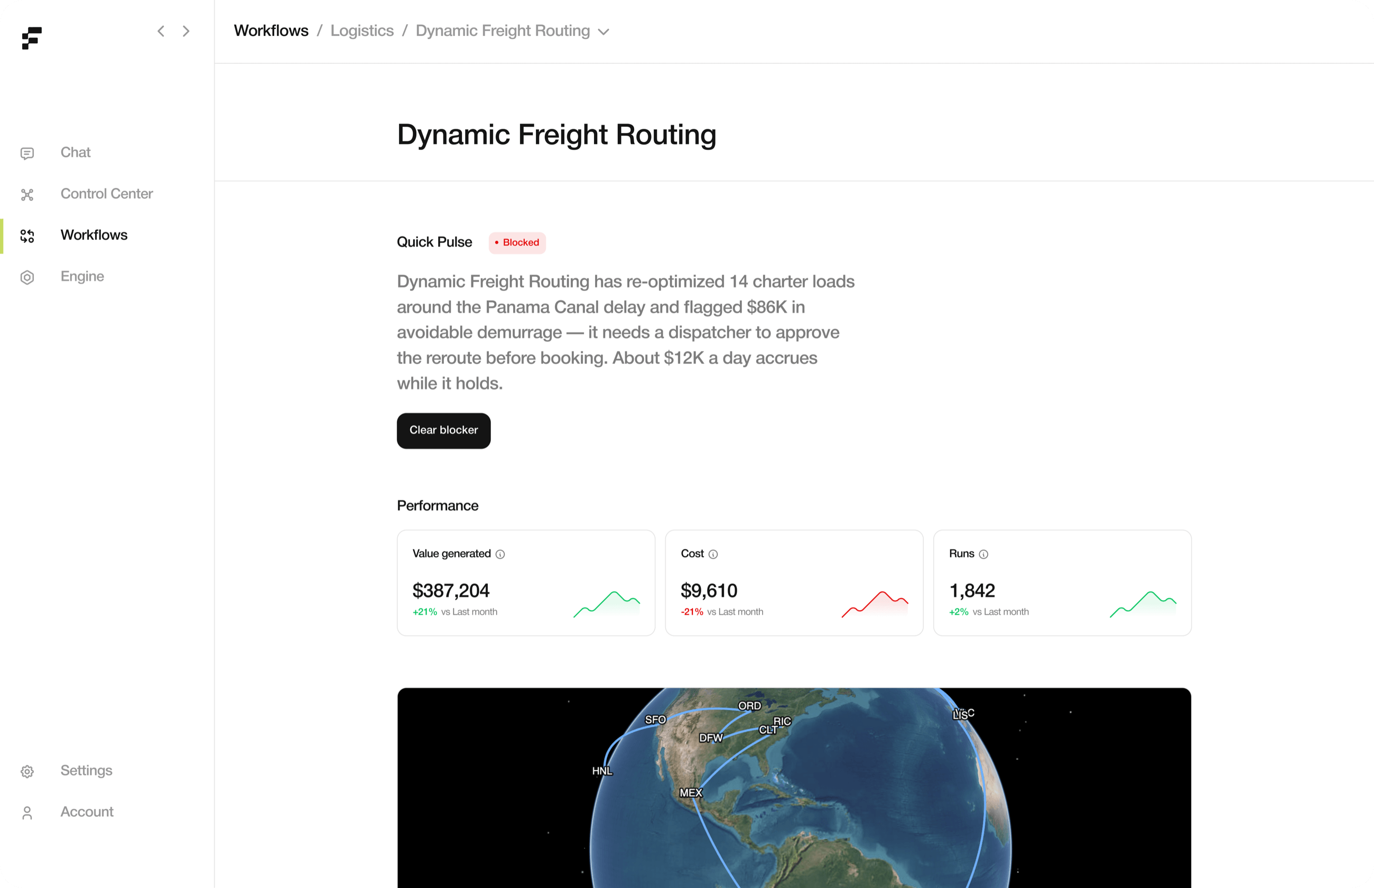Viewport: 1374px width, 888px height.
Task: Click the Settings gear icon
Action: [27, 771]
